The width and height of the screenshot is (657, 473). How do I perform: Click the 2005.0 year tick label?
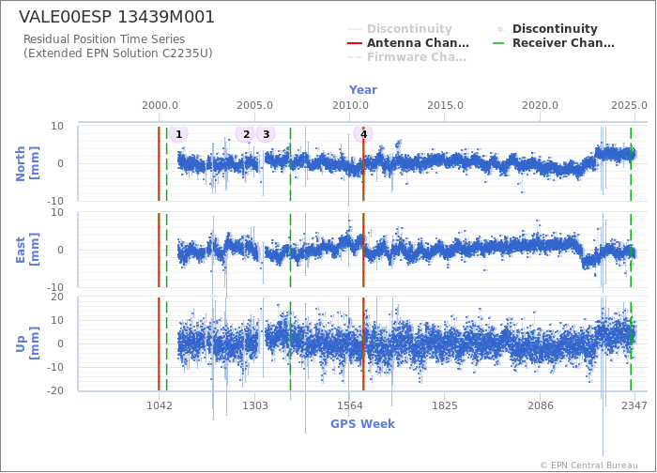pyautogui.click(x=254, y=105)
